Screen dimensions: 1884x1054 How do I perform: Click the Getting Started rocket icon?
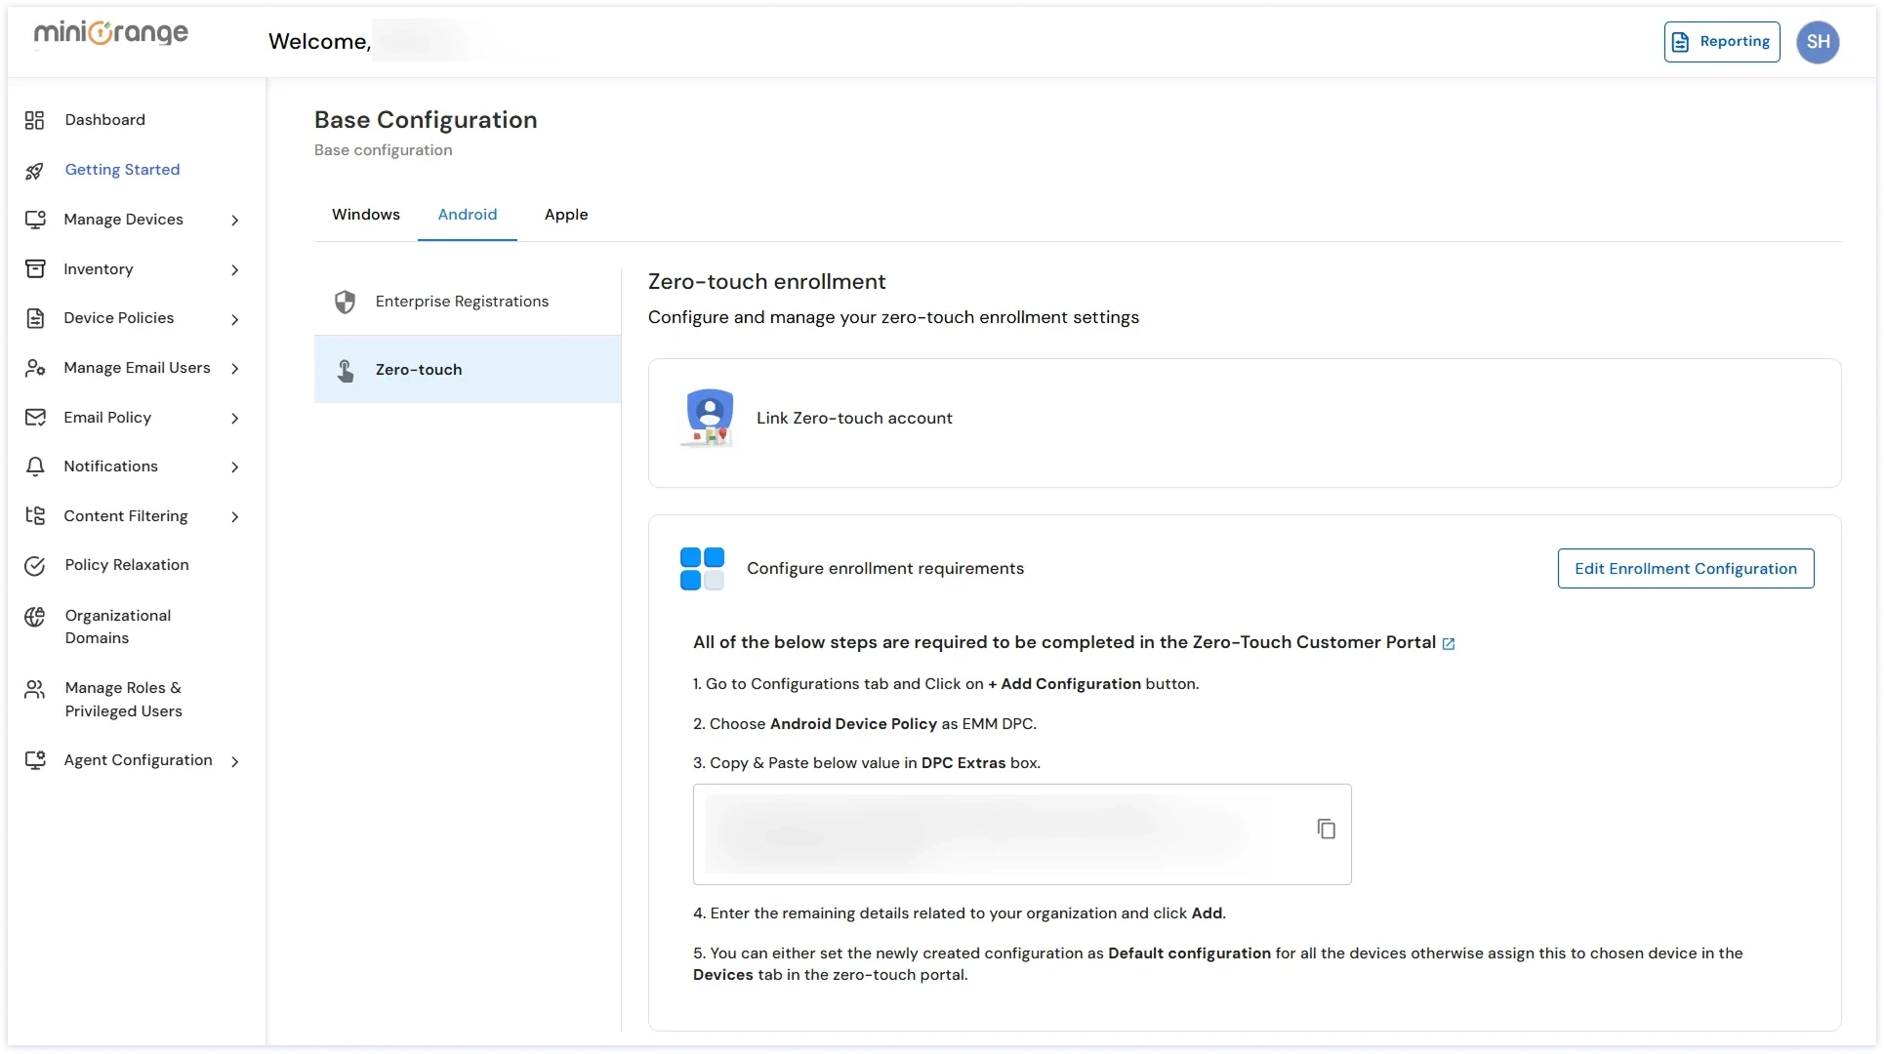pos(35,170)
